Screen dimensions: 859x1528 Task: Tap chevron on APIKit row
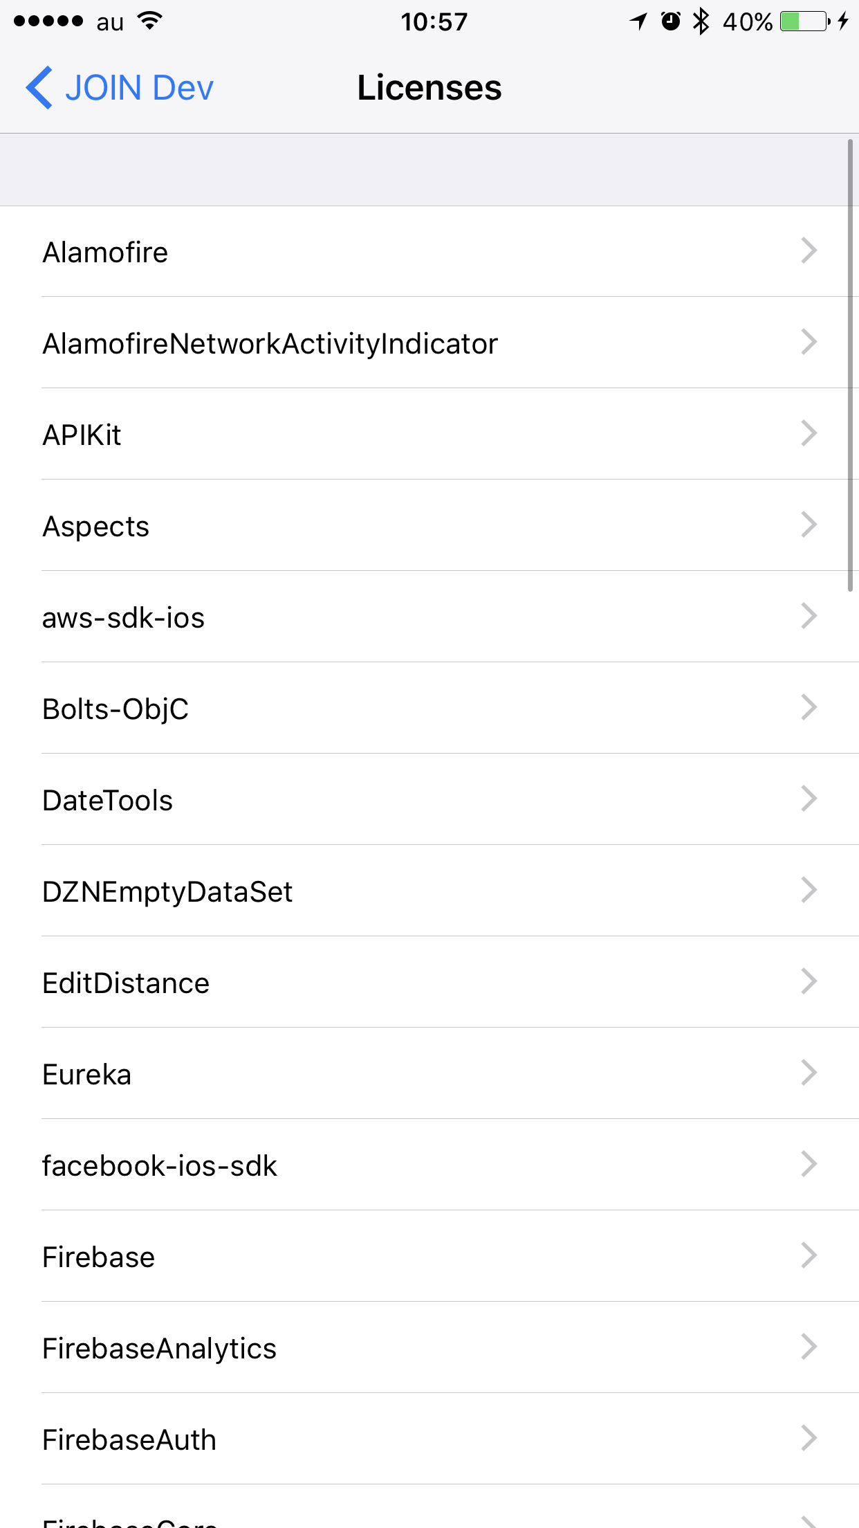(x=809, y=434)
